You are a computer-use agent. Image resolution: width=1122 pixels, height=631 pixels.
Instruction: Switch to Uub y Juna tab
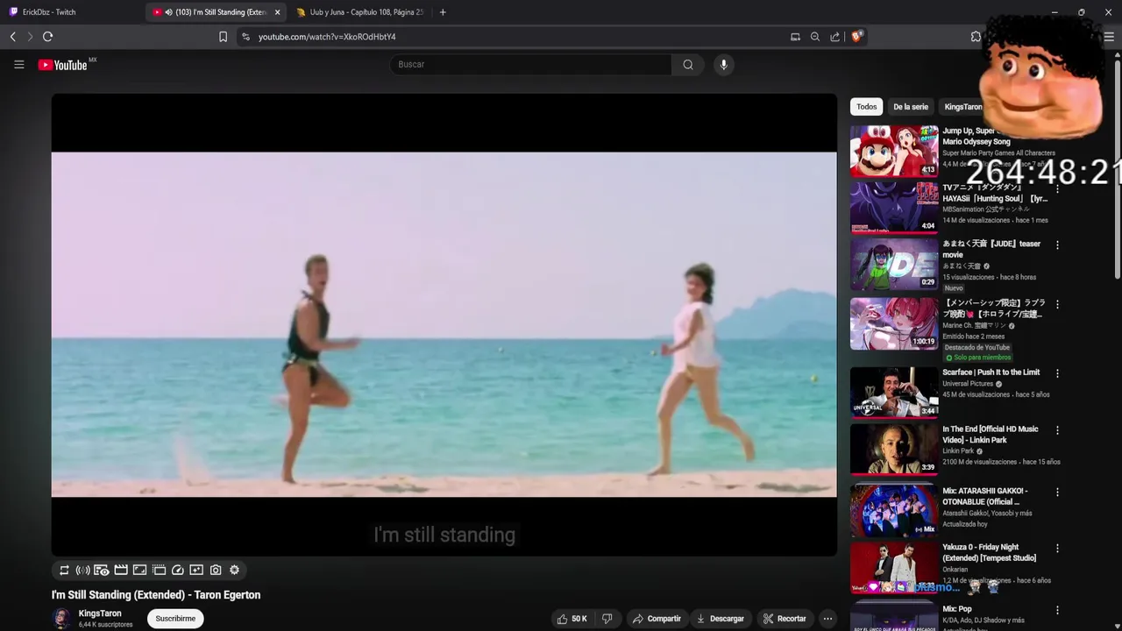point(359,12)
